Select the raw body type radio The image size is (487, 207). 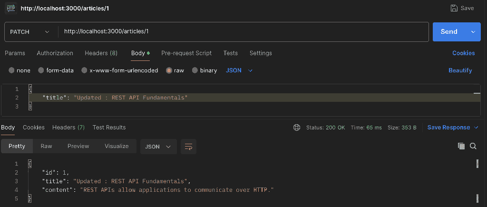[169, 70]
